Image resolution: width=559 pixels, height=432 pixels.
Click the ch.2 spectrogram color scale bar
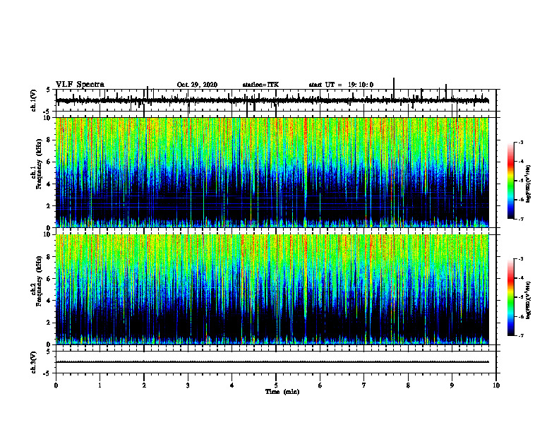click(510, 297)
